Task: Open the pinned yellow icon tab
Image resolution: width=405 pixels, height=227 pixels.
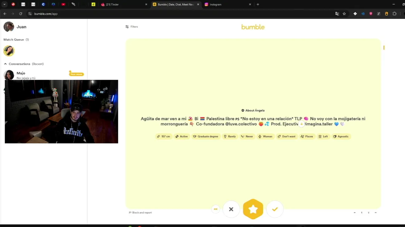Action: tap(93, 4)
